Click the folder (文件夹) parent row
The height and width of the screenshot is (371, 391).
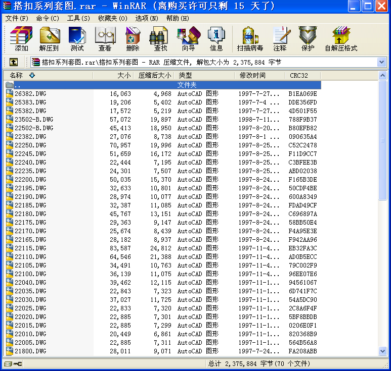(163, 85)
